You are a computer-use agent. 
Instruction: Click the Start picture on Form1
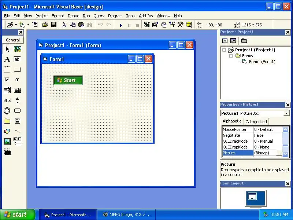pos(68,80)
